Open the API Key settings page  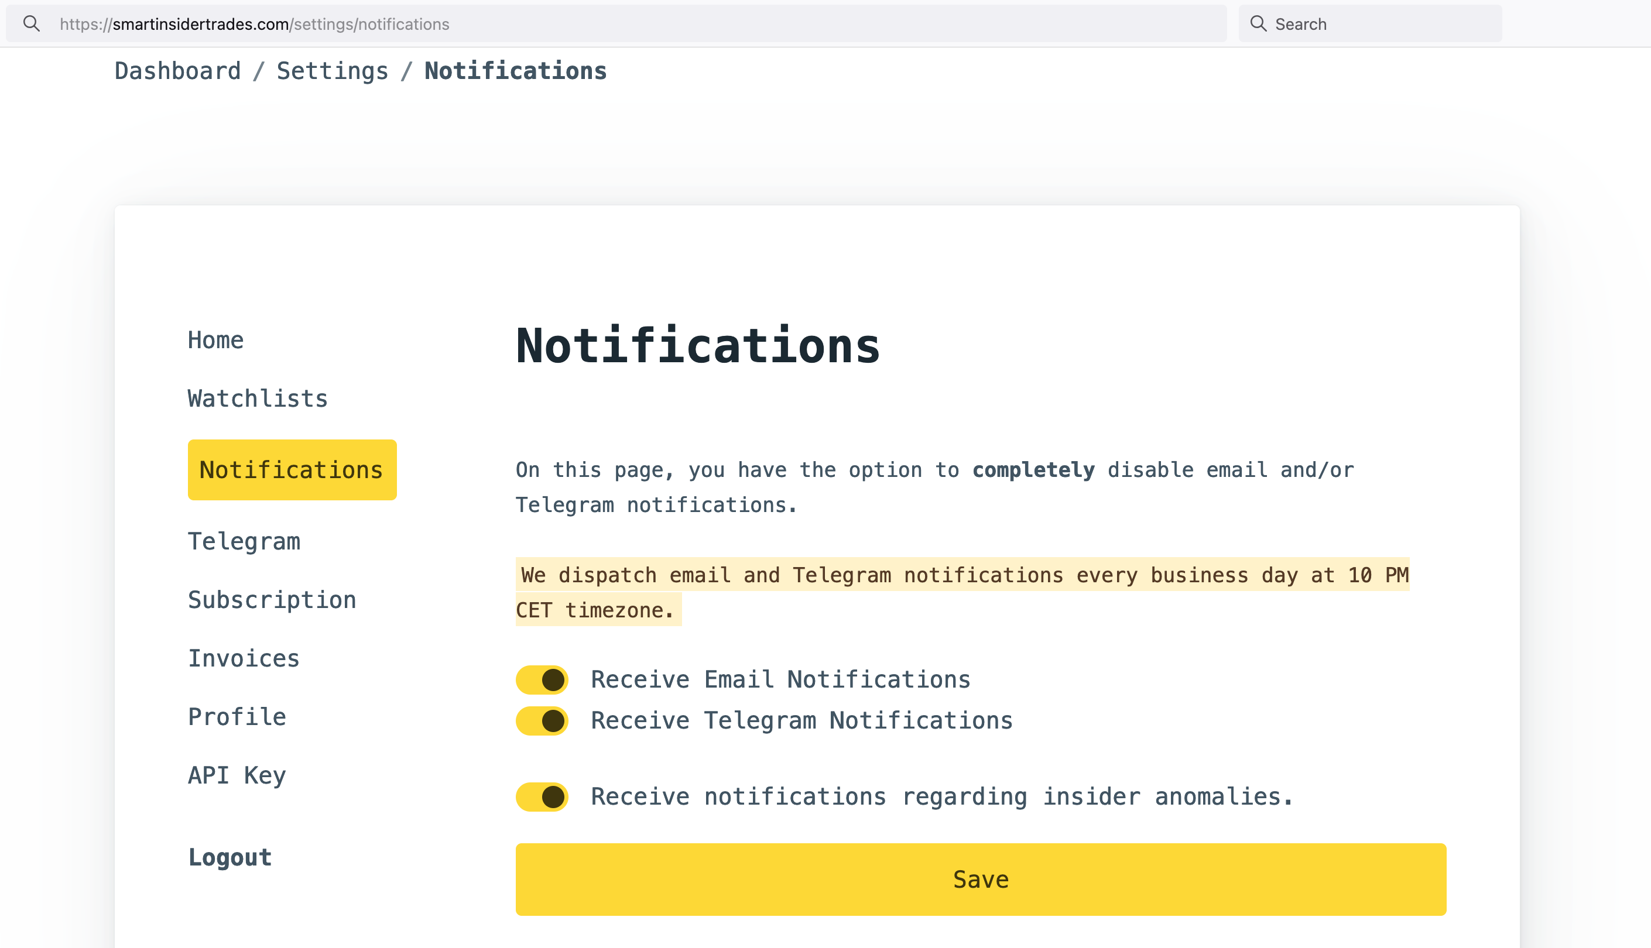click(237, 775)
